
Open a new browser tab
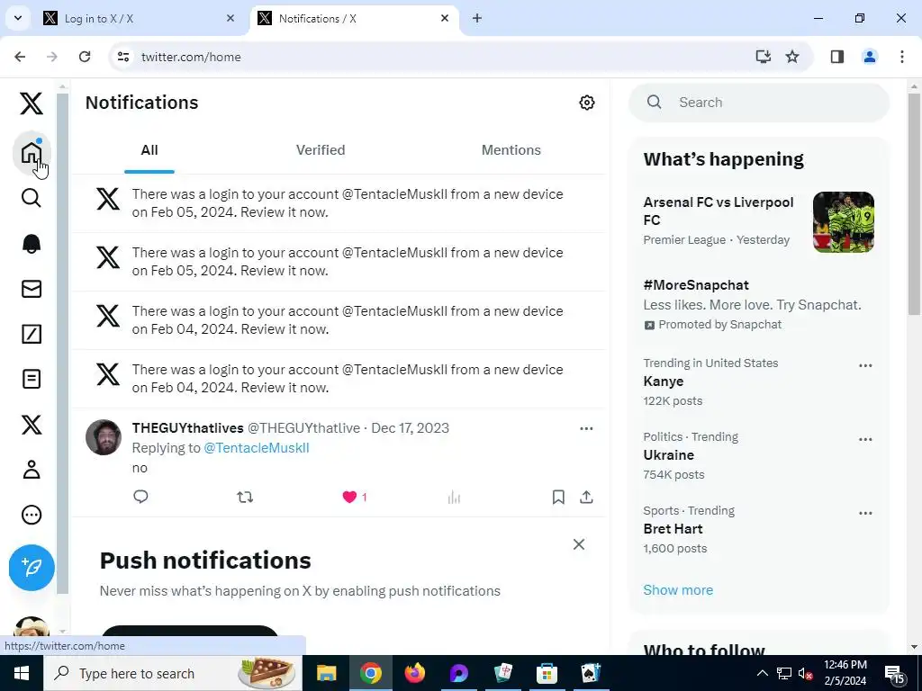tap(477, 18)
